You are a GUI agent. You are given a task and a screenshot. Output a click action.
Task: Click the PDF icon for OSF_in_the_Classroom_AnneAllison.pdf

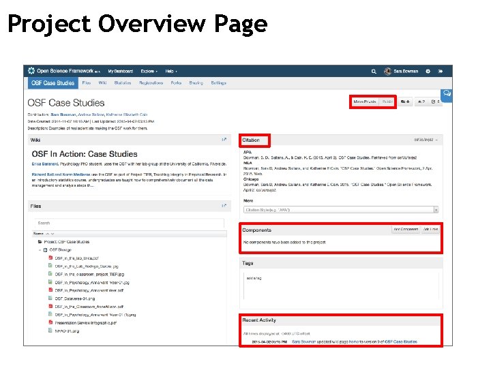click(50, 307)
